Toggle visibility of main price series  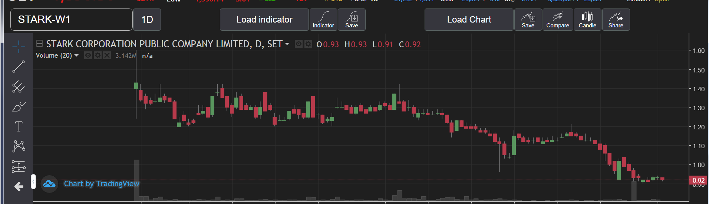(x=299, y=44)
